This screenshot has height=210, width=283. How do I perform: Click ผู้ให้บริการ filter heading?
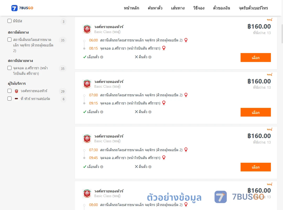point(17,83)
